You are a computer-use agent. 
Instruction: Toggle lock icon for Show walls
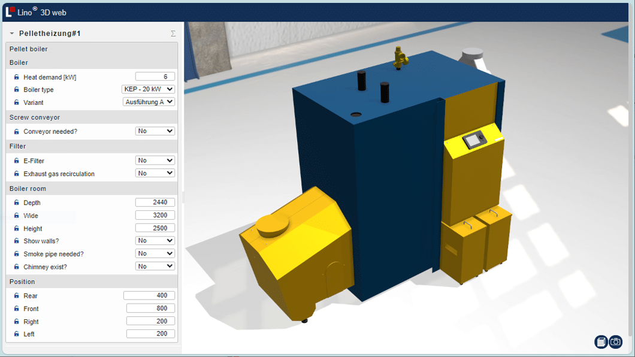(17, 241)
